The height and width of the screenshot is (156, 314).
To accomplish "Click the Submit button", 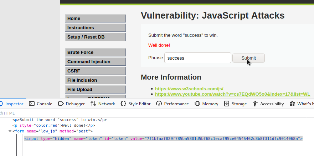I will click(248, 58).
